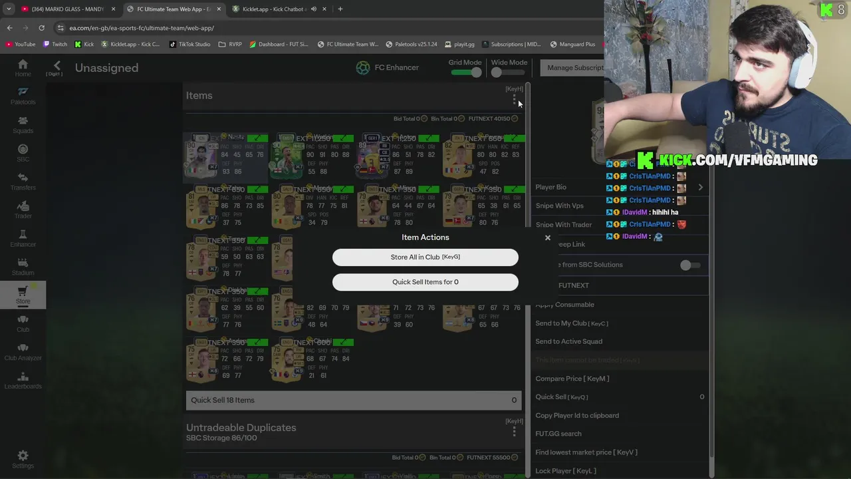Choose Copy Player Id to clipboard
Viewport: 851px width, 479px height.
click(x=577, y=415)
